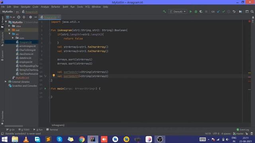Image resolution: width=255 pixels, height=143 pixels.
Task: Run the DemoKt configuration with play button
Action: pos(190,12)
